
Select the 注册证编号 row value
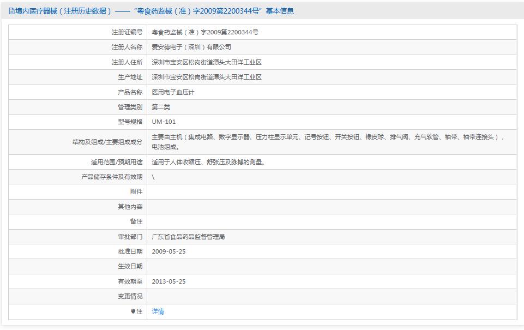click(194, 32)
